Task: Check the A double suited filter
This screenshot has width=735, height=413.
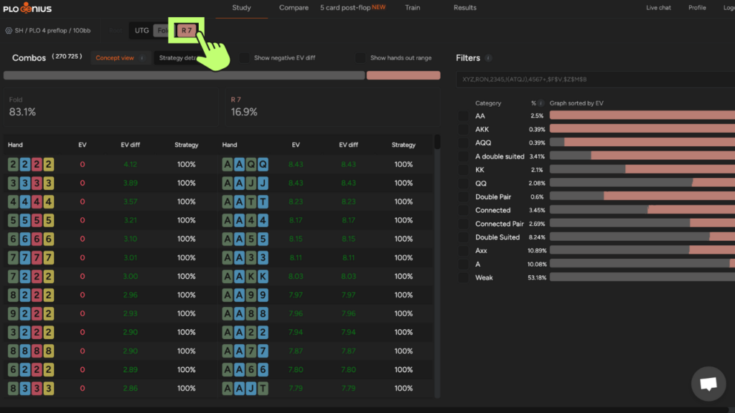Action: 463,156
